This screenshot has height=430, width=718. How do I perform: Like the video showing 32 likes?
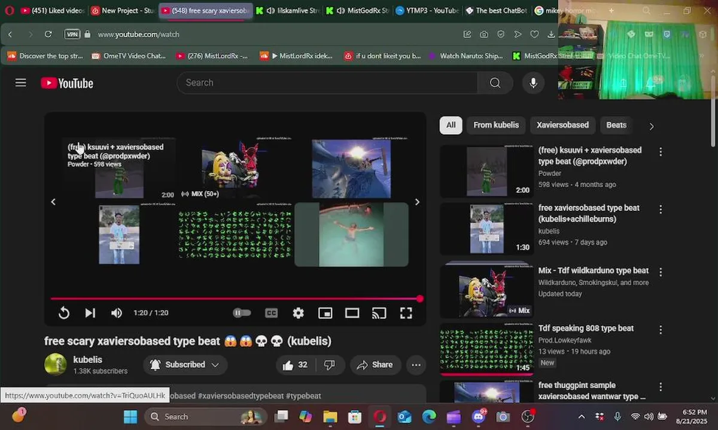pos(296,365)
